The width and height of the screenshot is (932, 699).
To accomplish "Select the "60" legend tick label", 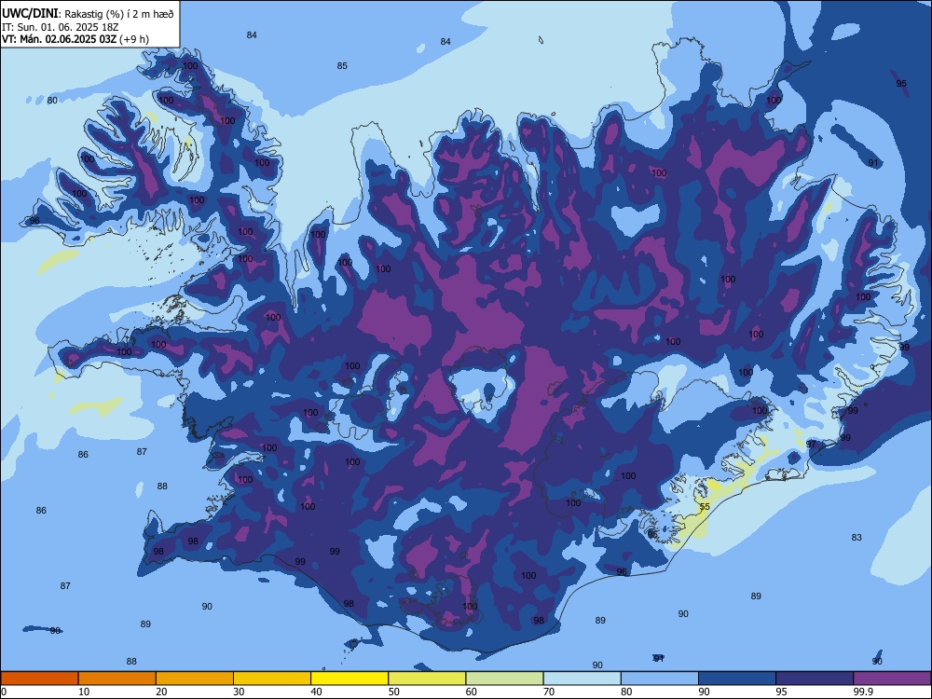I will (472, 692).
